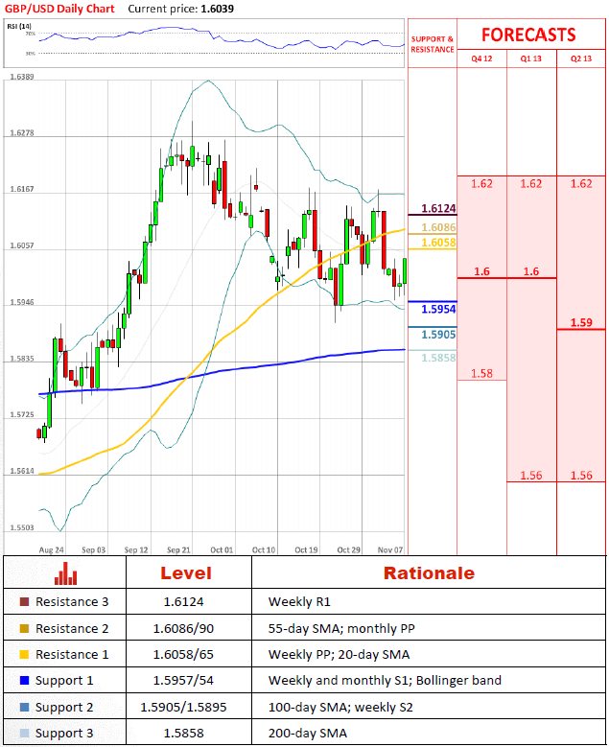Screen dimensions: 609x747
Task: Click the FORECASTS heading
Action: tap(528, 35)
